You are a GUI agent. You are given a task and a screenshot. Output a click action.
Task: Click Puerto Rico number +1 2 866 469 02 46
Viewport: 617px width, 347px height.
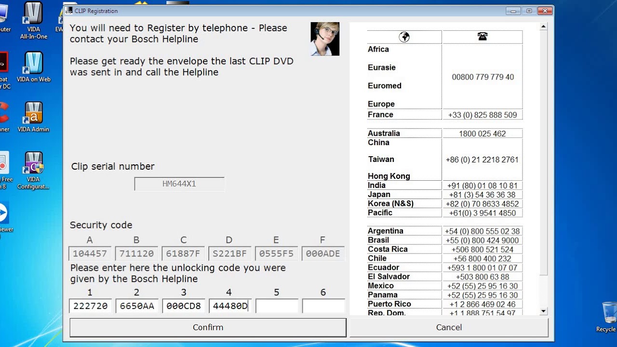pyautogui.click(x=483, y=305)
